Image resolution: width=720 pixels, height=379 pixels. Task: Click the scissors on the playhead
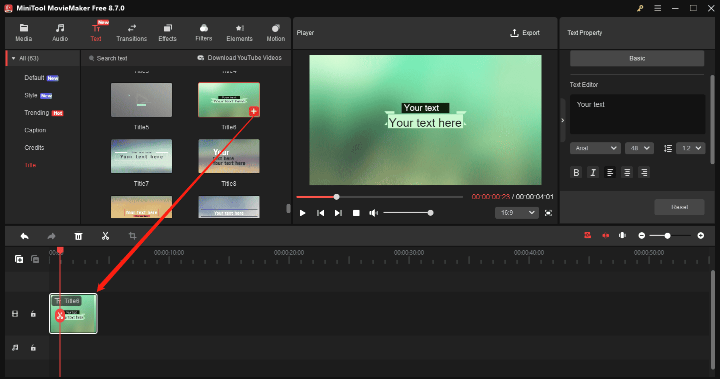[x=60, y=315]
